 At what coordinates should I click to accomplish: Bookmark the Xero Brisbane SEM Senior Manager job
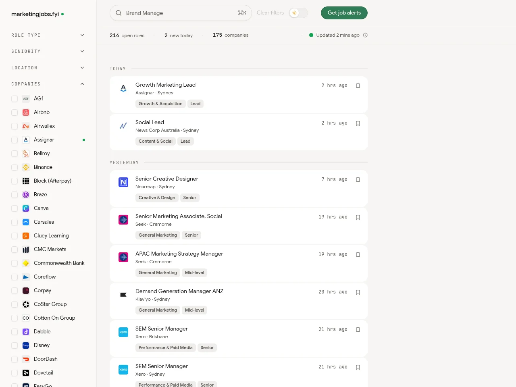358,330
